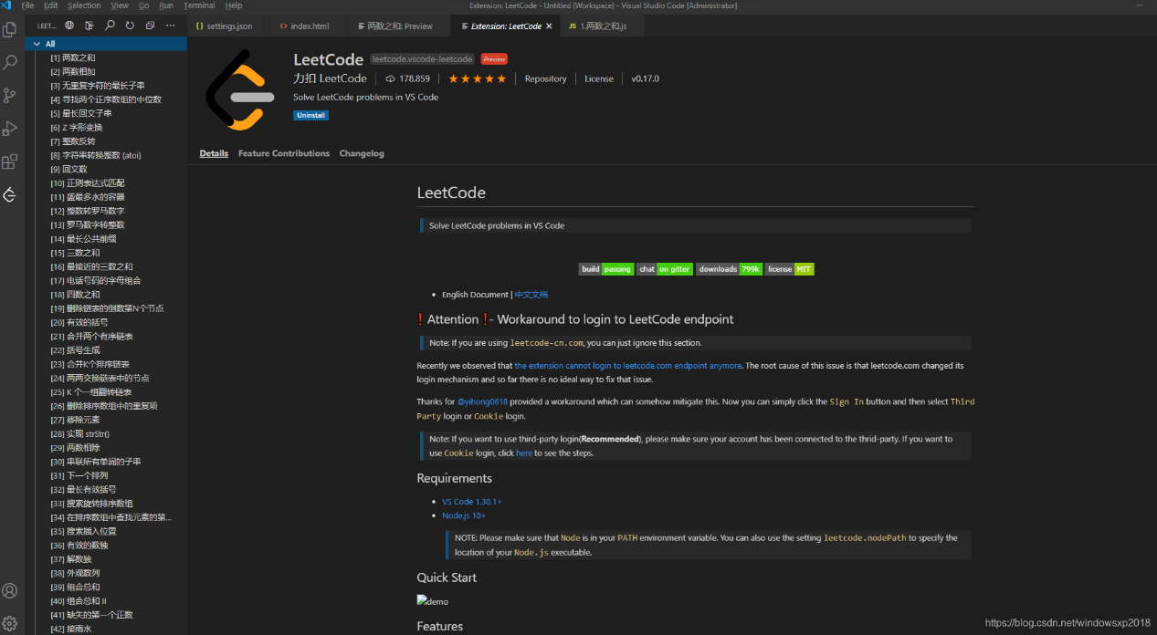This screenshot has height=635, width=1157.
Task: Click the LeetCode sign-in icon
Action: [89, 26]
